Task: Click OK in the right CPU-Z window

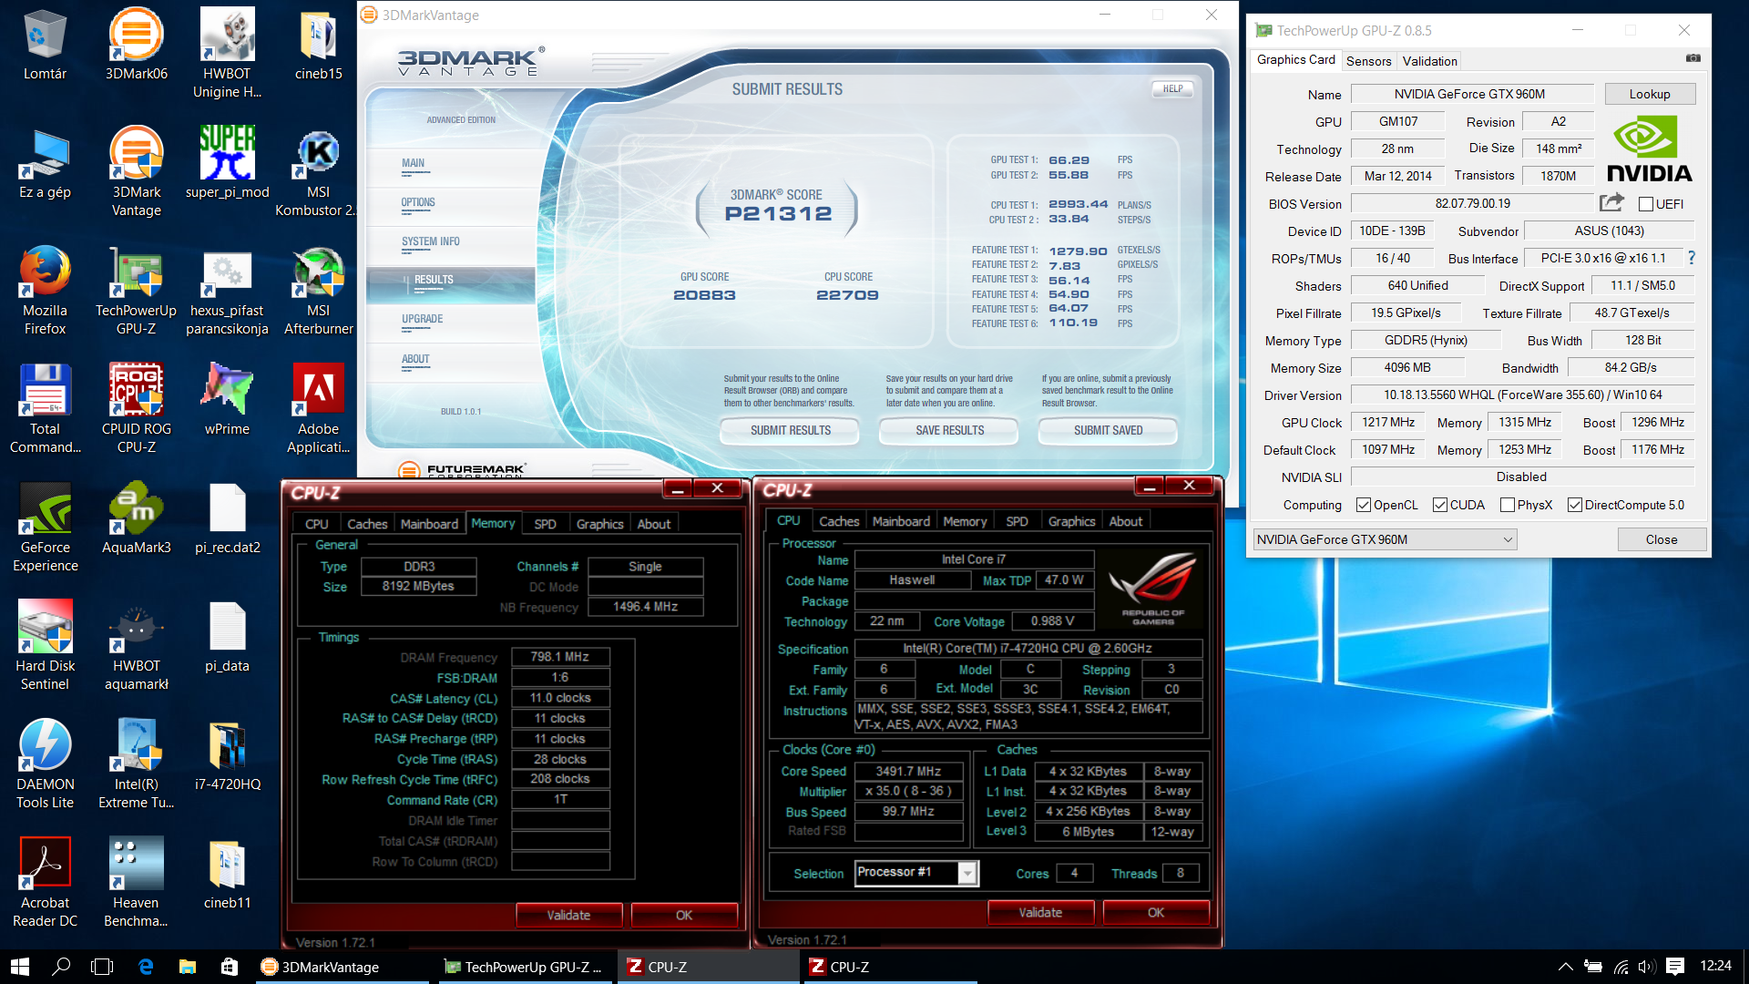Action: tap(1156, 912)
